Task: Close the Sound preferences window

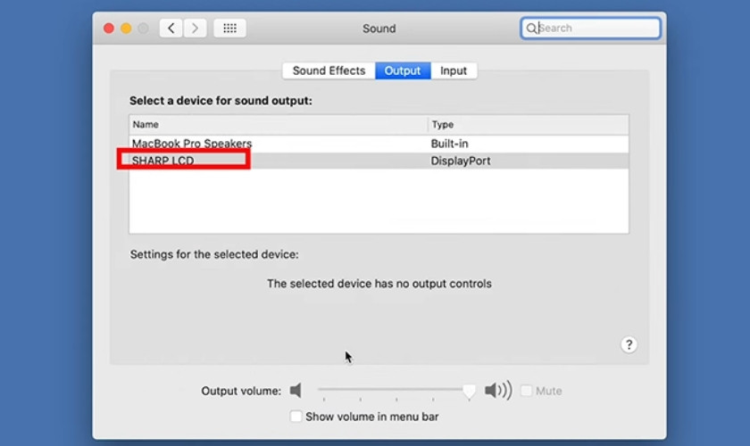Action: [x=109, y=29]
